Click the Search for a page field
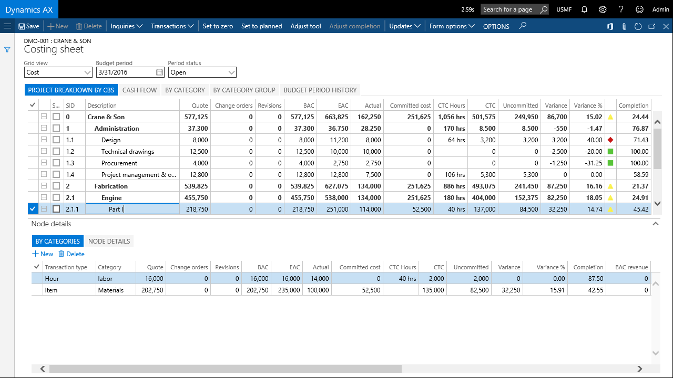 click(x=509, y=9)
